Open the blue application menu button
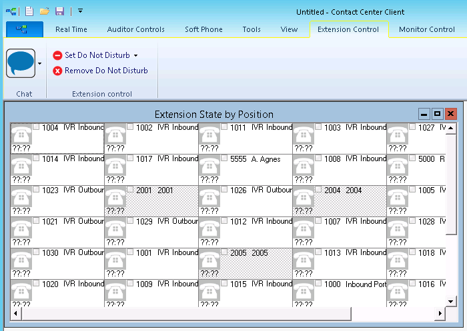This screenshot has height=331, width=467. tap(25, 29)
